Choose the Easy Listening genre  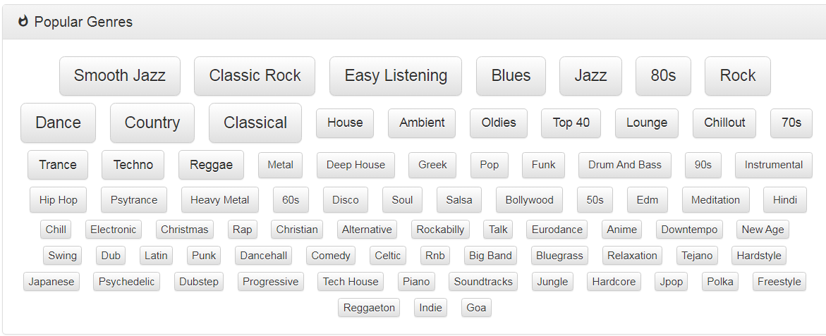coord(396,76)
